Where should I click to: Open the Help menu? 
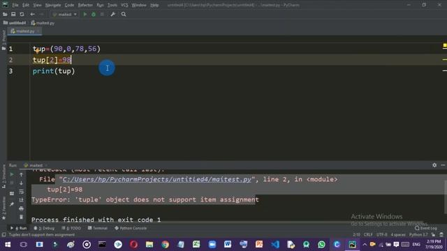[x=154, y=5]
